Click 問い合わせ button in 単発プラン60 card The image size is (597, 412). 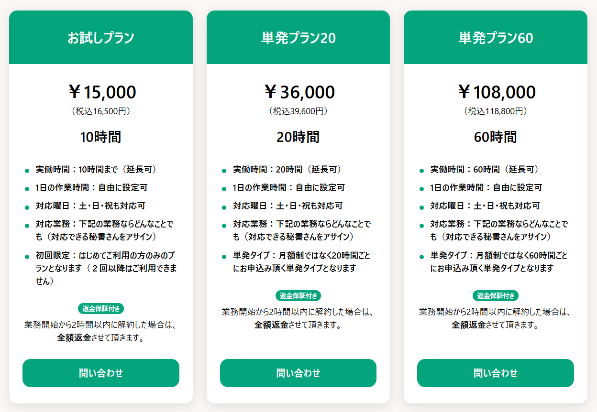click(495, 373)
